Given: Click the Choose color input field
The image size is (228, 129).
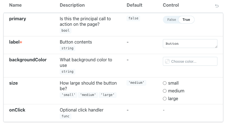Looking at the screenshot, I should click(193, 61).
